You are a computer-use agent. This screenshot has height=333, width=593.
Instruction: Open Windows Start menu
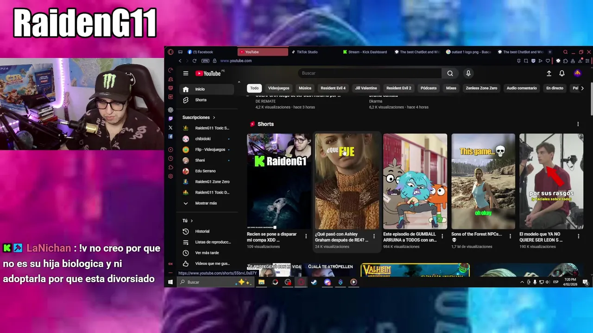[x=170, y=282]
